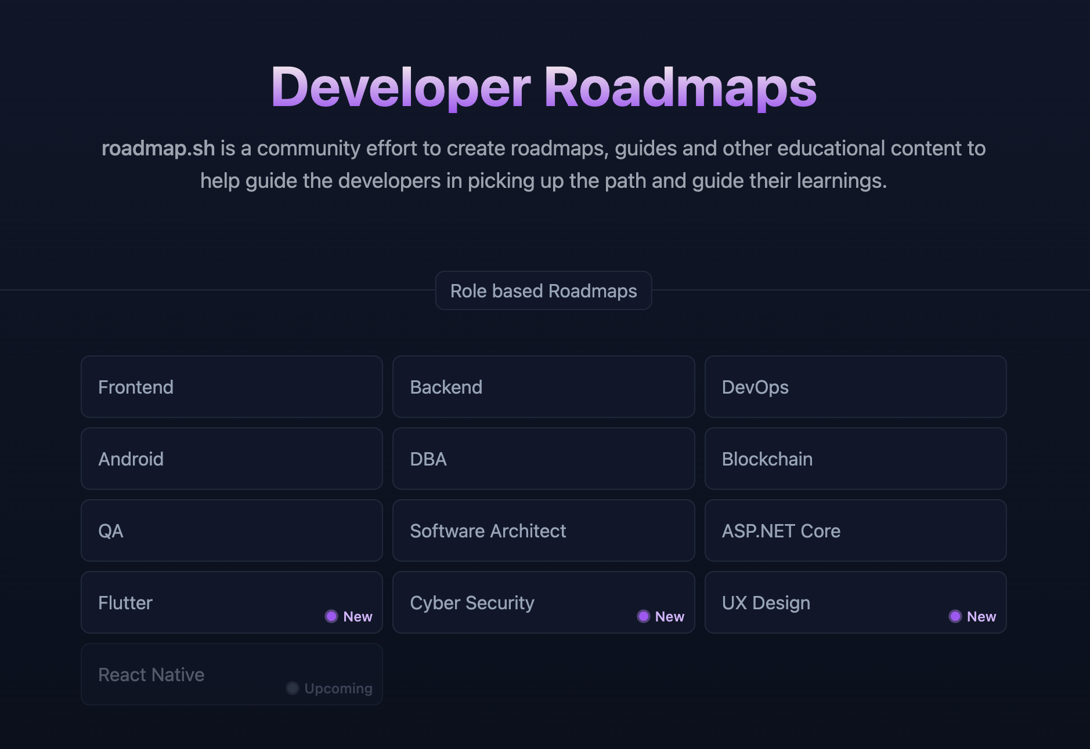Click the bold roadmap.sh text

[x=158, y=148]
